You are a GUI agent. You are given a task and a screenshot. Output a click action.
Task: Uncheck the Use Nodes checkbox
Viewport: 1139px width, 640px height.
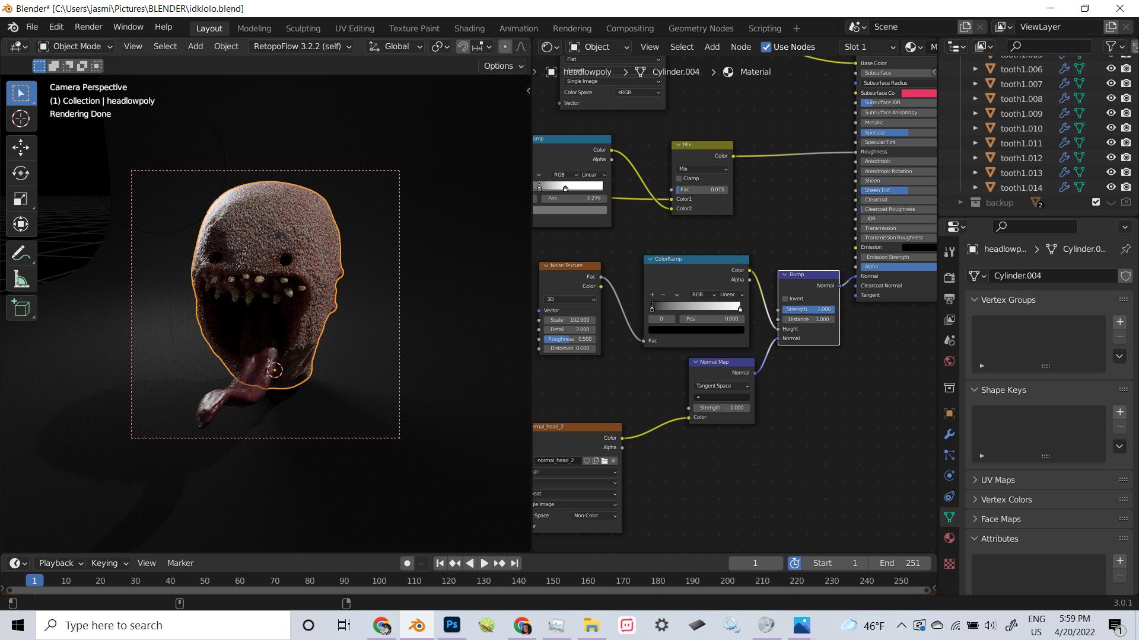point(766,47)
